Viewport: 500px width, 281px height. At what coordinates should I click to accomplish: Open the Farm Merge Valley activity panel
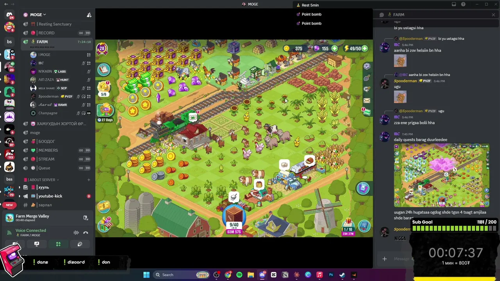click(47, 218)
